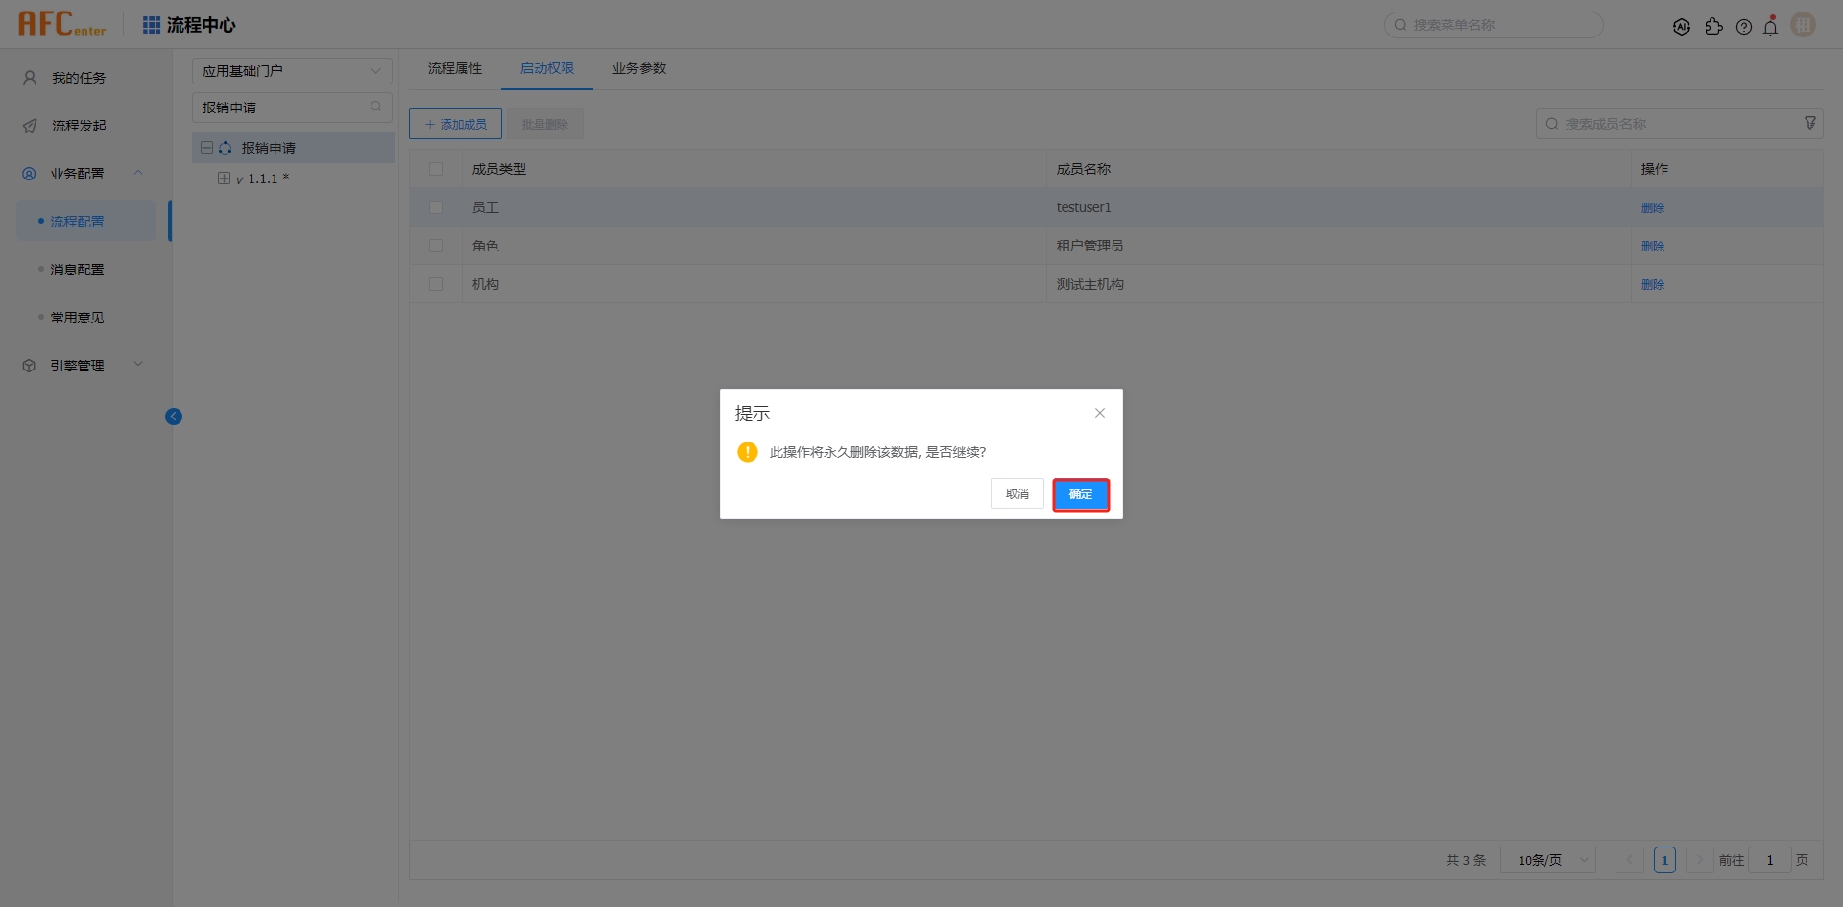Open the filter funnel icon
The height and width of the screenshot is (907, 1843).
coord(1810,123)
